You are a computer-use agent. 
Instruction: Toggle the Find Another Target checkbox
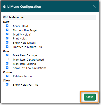point(7,30)
